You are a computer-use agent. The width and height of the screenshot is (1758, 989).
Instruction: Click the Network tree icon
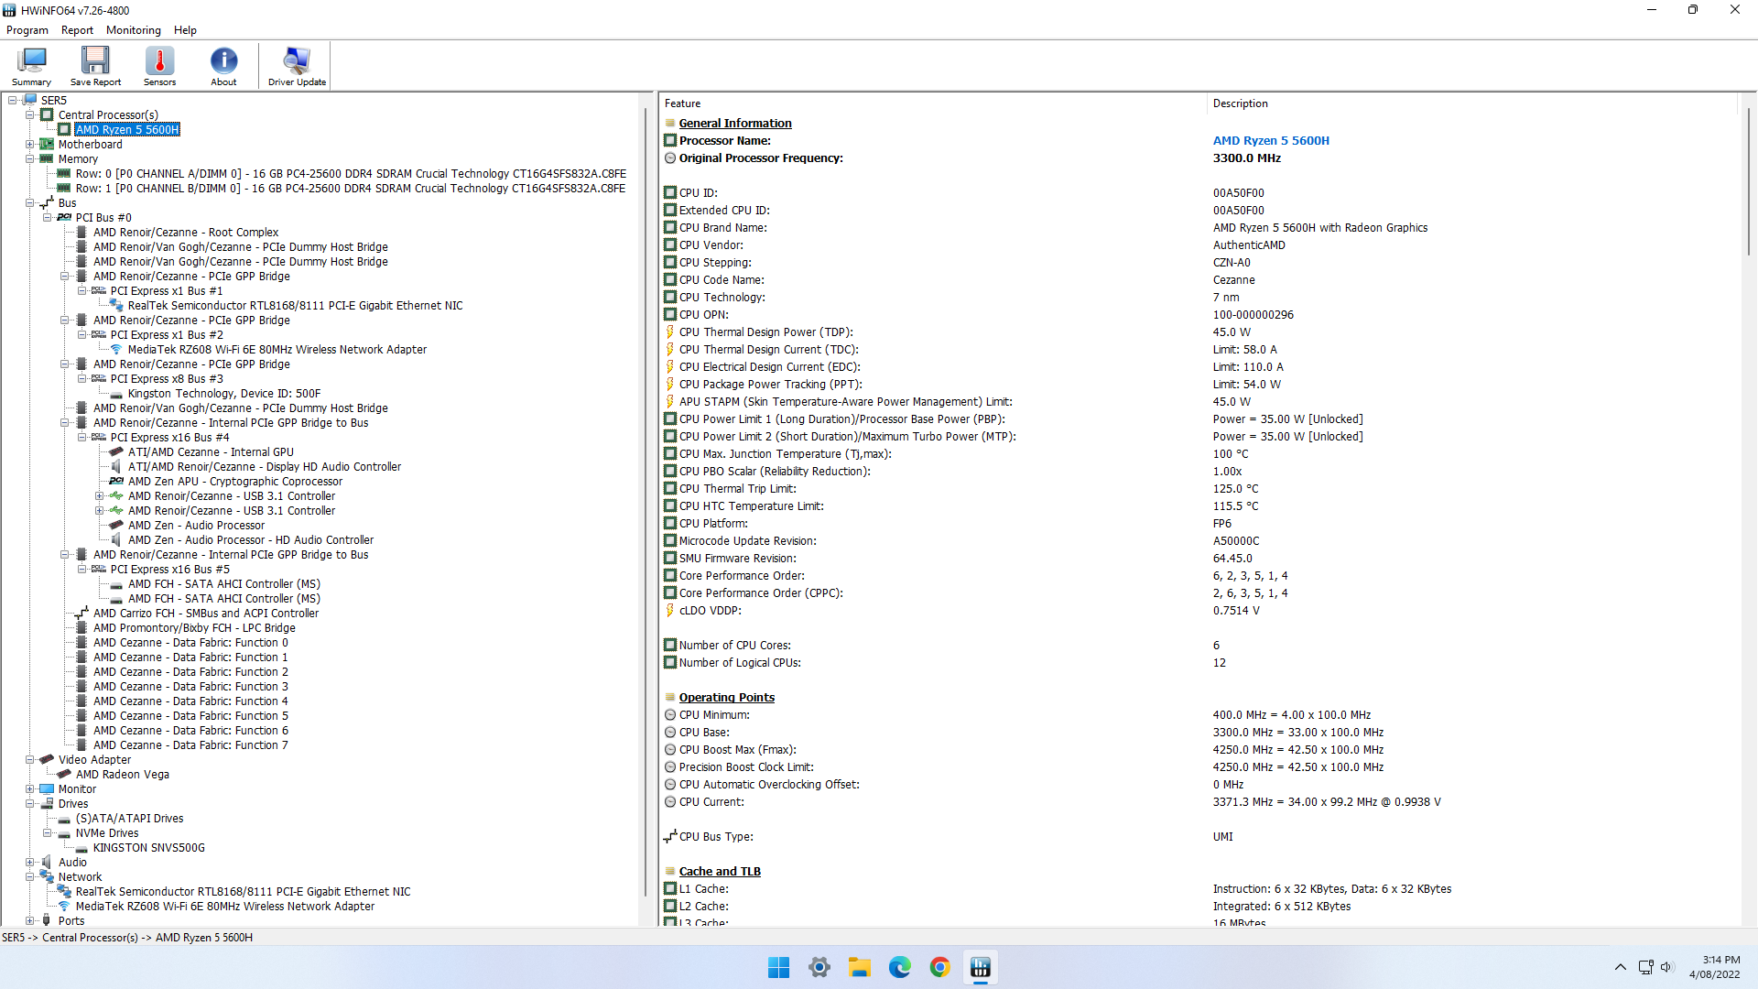pyautogui.click(x=47, y=877)
